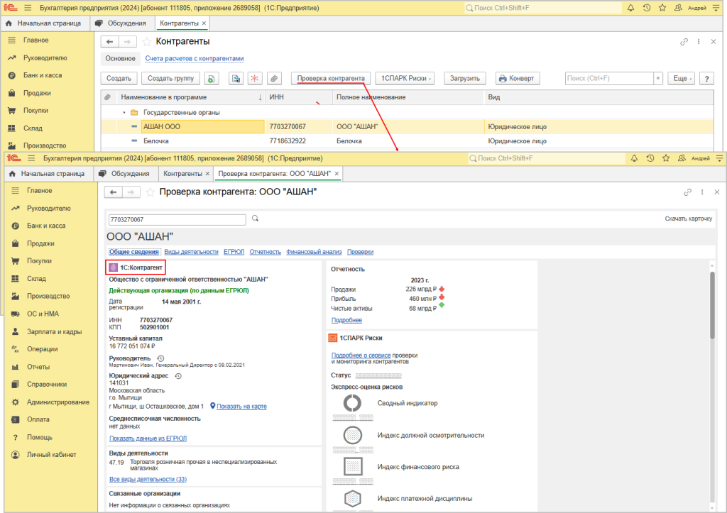Click the INN input field with 7703270067
The width and height of the screenshot is (727, 513).
177,219
